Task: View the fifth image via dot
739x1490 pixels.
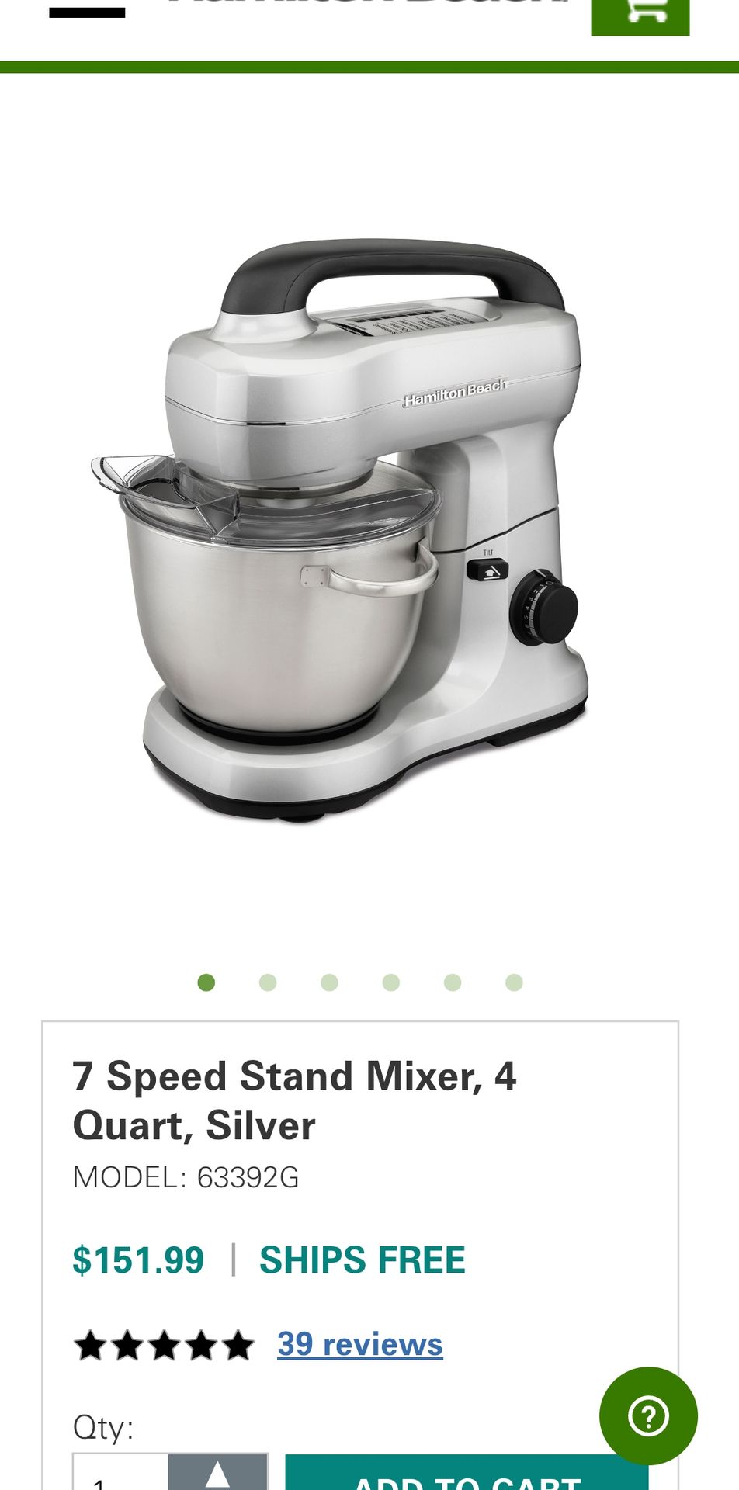Action: pyautogui.click(x=453, y=982)
